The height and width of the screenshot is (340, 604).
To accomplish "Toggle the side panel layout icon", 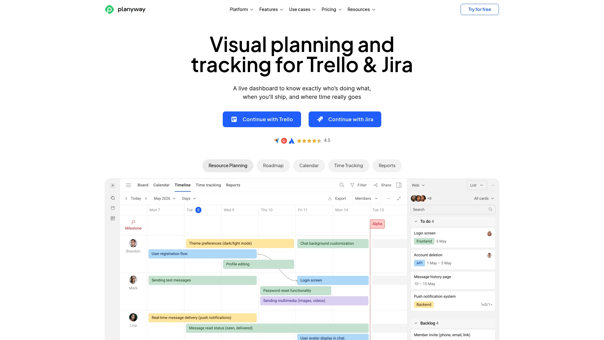I will click(399, 185).
